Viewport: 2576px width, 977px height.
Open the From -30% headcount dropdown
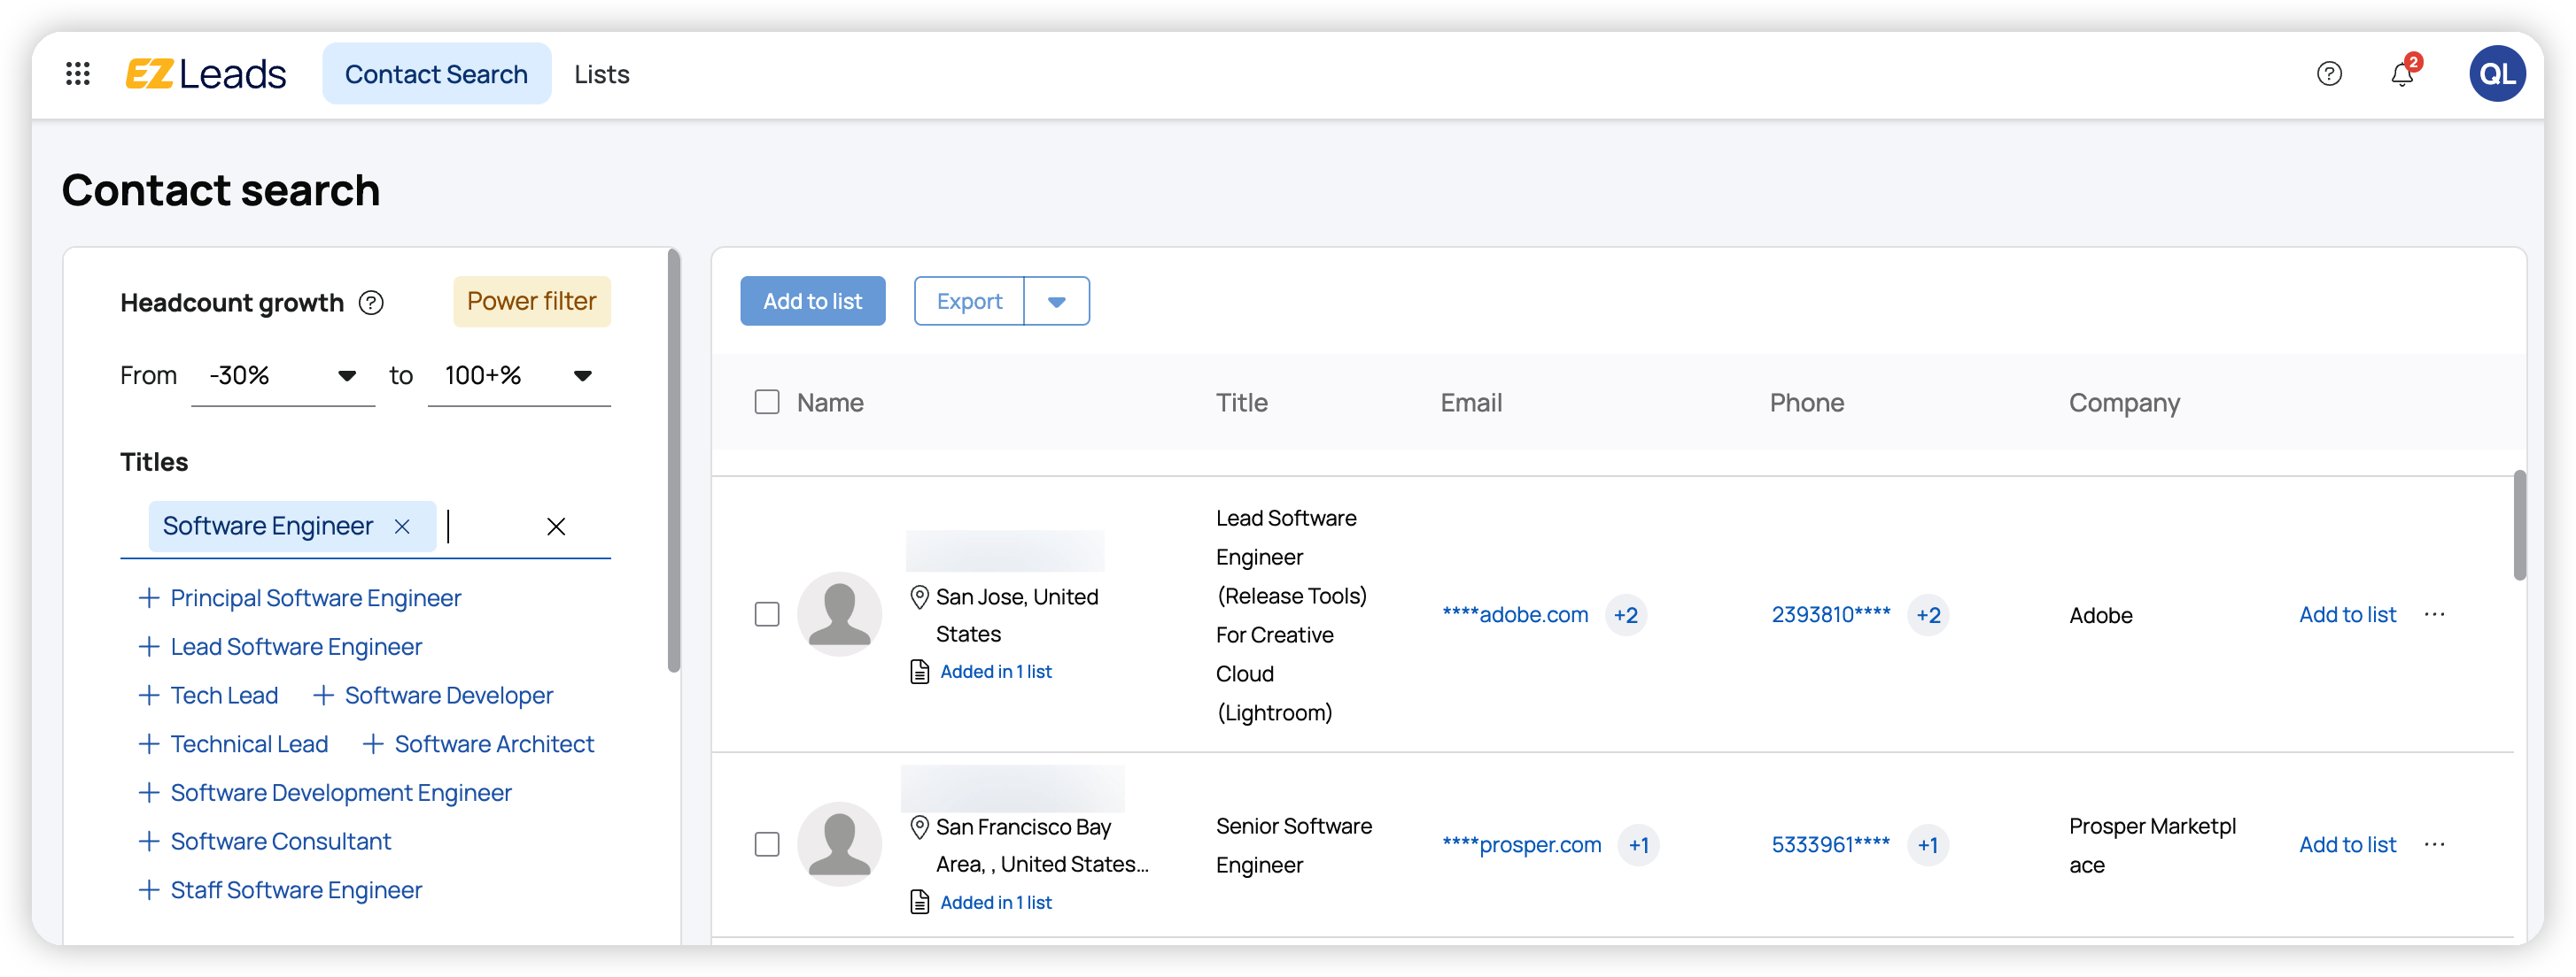pyautogui.click(x=283, y=377)
